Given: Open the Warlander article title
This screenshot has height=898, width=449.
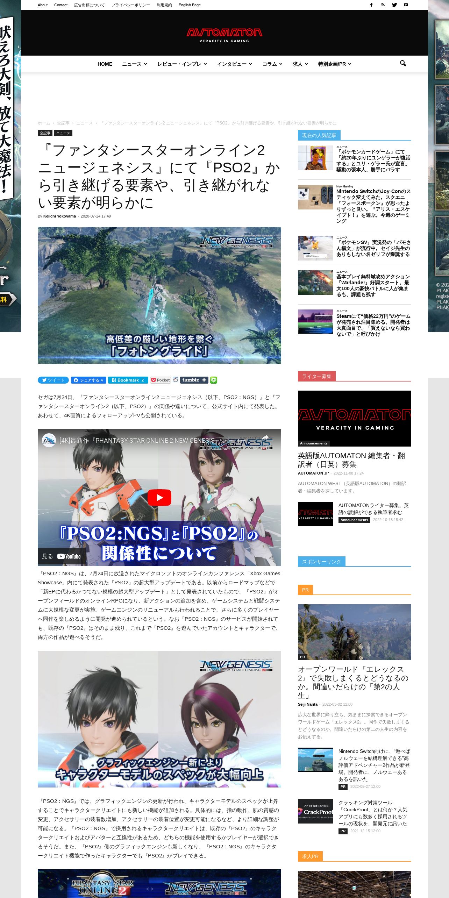Looking at the screenshot, I should pyautogui.click(x=373, y=286).
